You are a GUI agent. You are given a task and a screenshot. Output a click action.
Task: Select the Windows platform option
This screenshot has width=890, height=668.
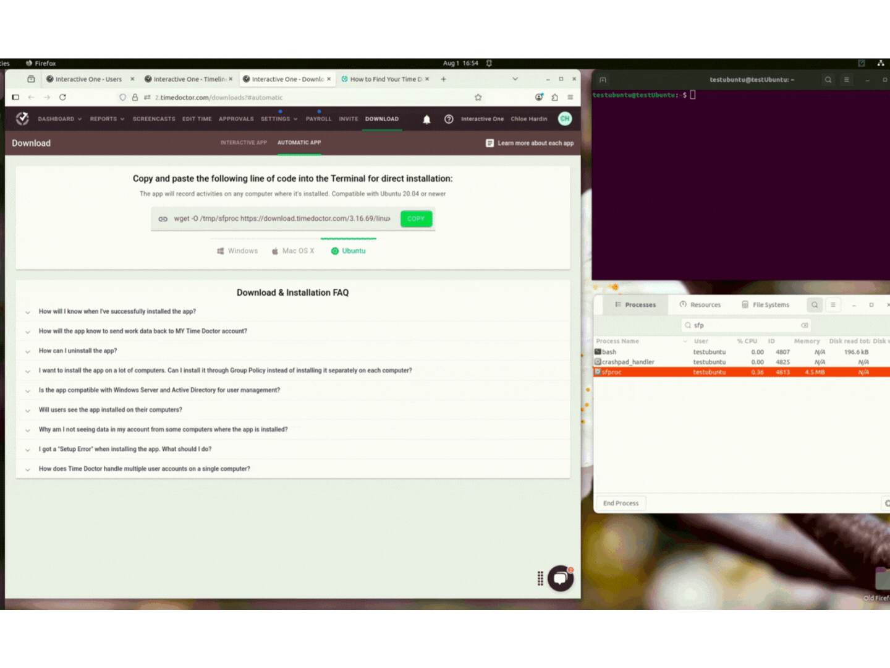tap(237, 251)
